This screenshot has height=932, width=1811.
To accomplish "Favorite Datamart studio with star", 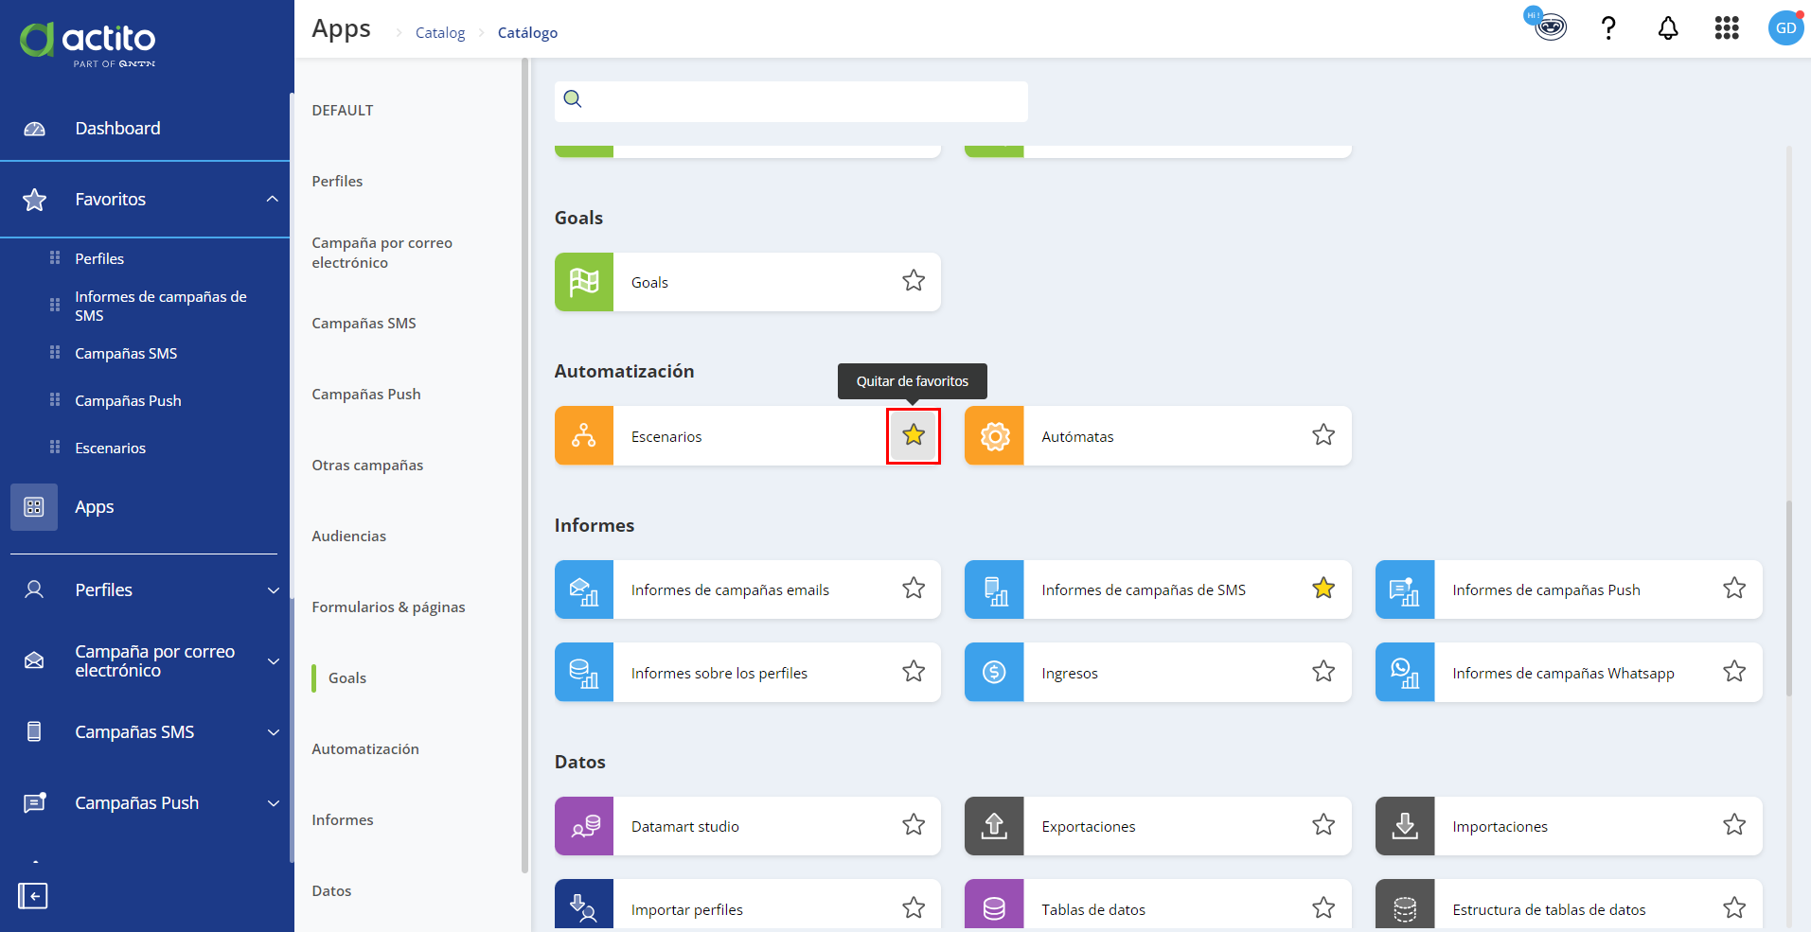I will click(914, 824).
